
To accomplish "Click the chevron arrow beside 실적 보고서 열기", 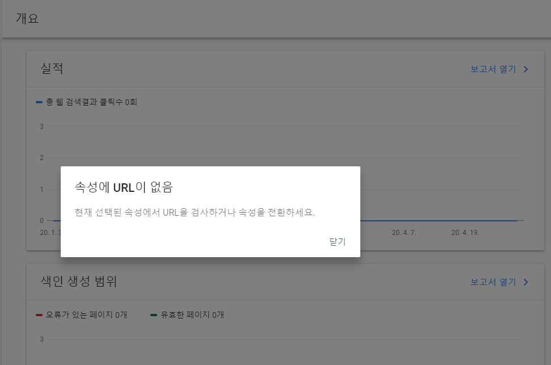I will (525, 69).
